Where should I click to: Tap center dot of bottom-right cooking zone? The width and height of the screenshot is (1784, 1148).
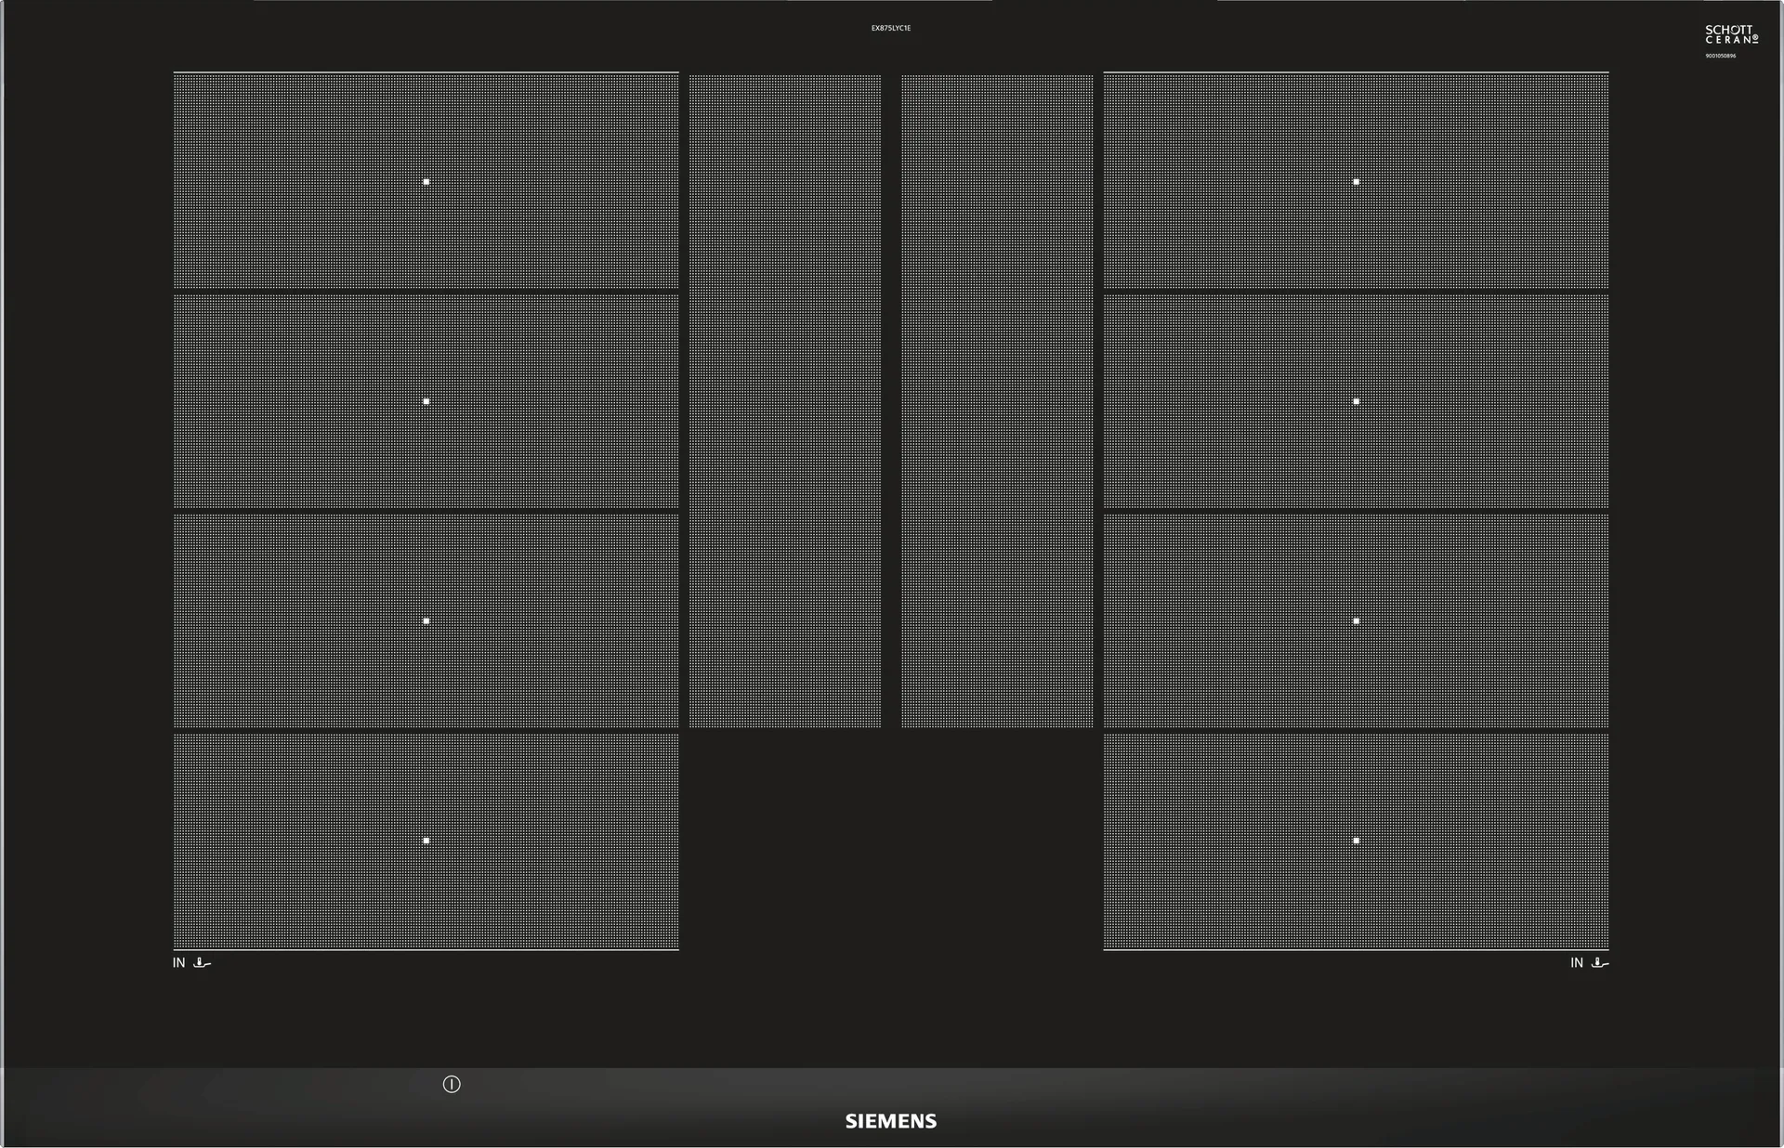[1356, 841]
